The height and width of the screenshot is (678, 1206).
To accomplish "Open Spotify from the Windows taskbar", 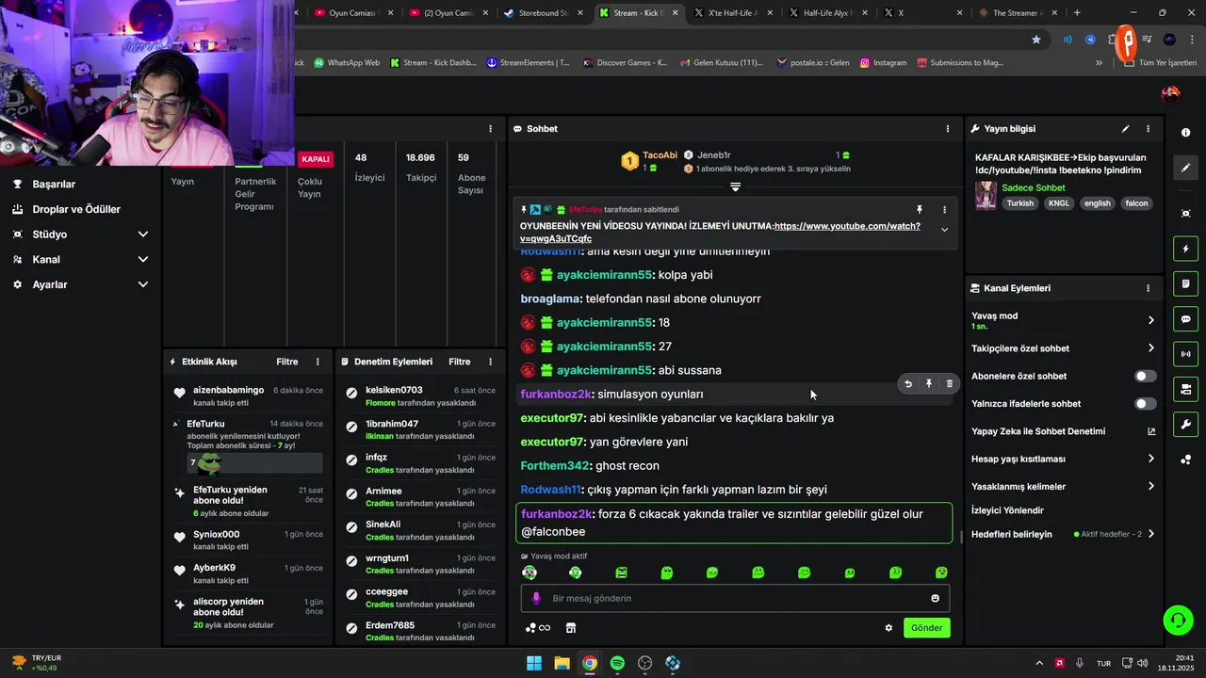I will pos(617,663).
